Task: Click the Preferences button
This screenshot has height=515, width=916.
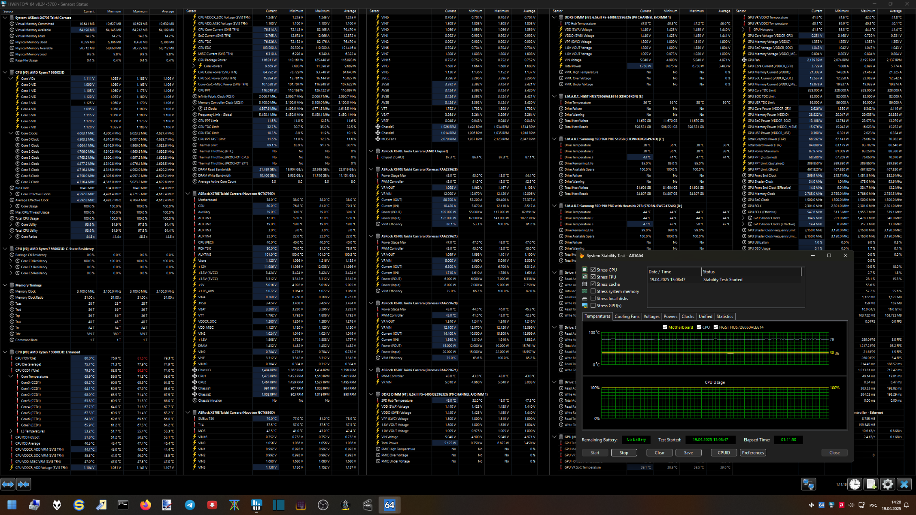Action: click(752, 452)
